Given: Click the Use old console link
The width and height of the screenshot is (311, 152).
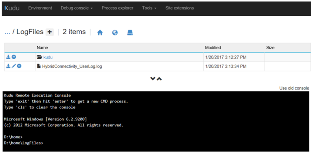Looking at the screenshot, I should (x=294, y=88).
